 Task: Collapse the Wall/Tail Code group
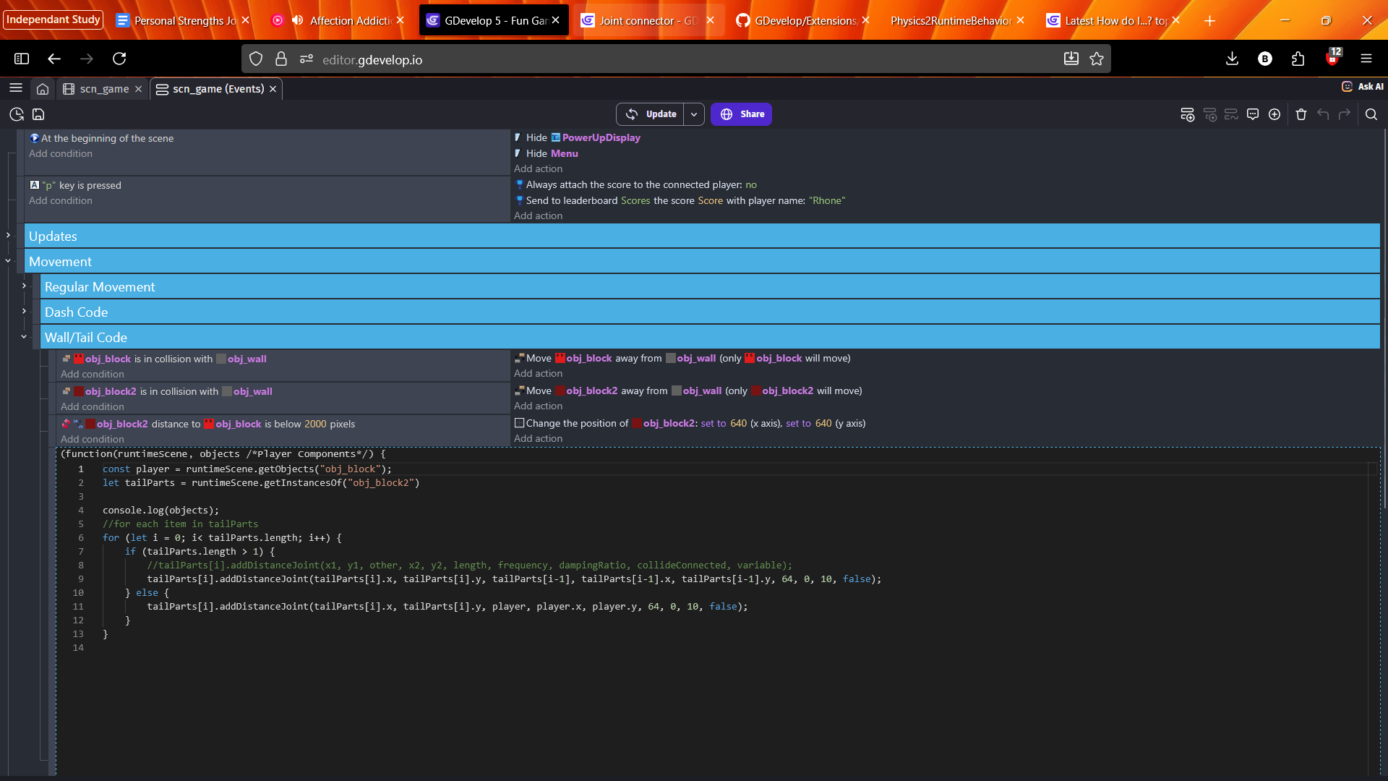pyautogui.click(x=24, y=337)
